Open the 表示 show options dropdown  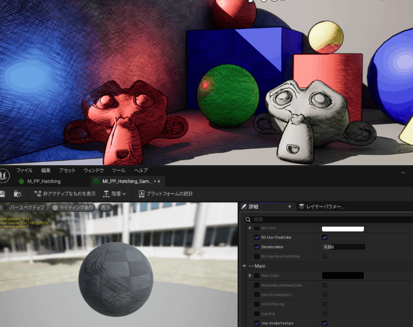pos(105,208)
